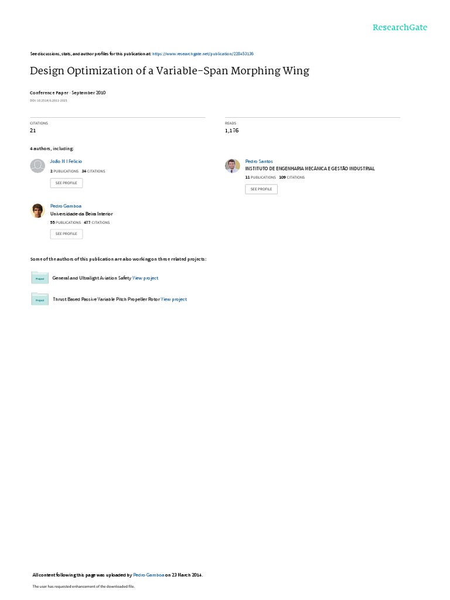
Task: Click the DOI text under conference paper
Action: [x=49, y=101]
